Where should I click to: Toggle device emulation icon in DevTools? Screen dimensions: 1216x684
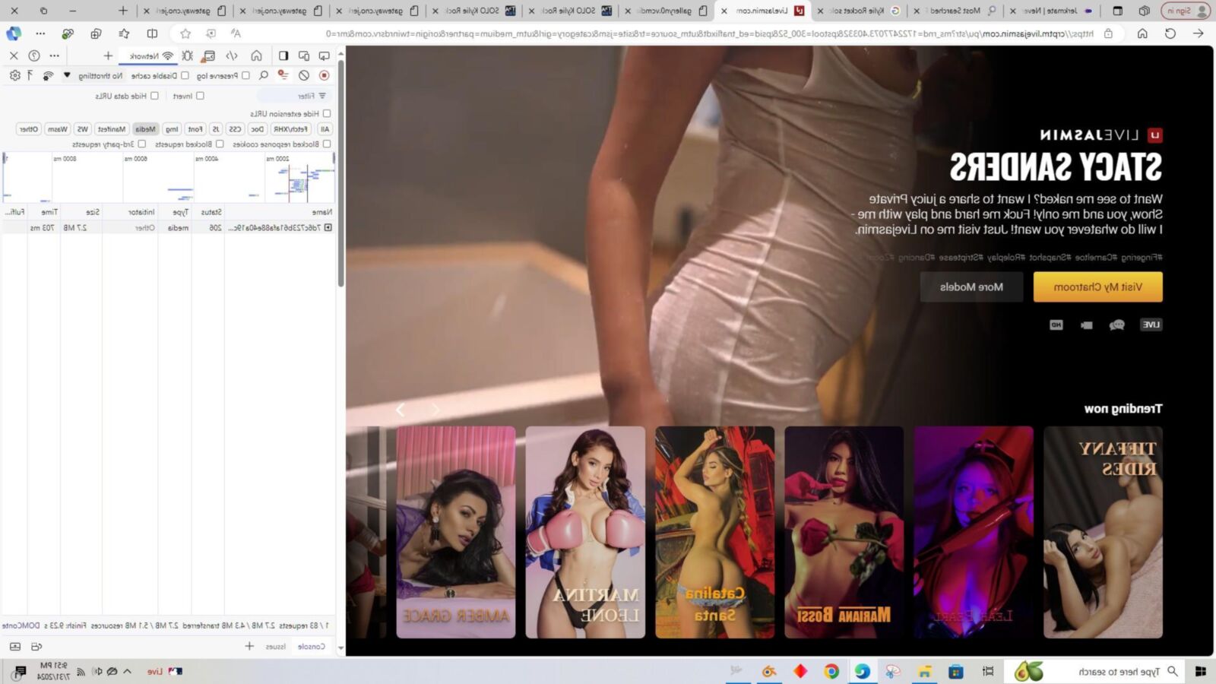tap(304, 55)
